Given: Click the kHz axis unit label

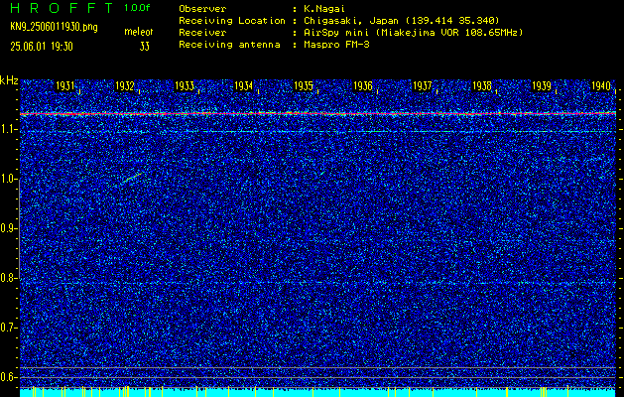Looking at the screenshot, I should pyautogui.click(x=9, y=80).
